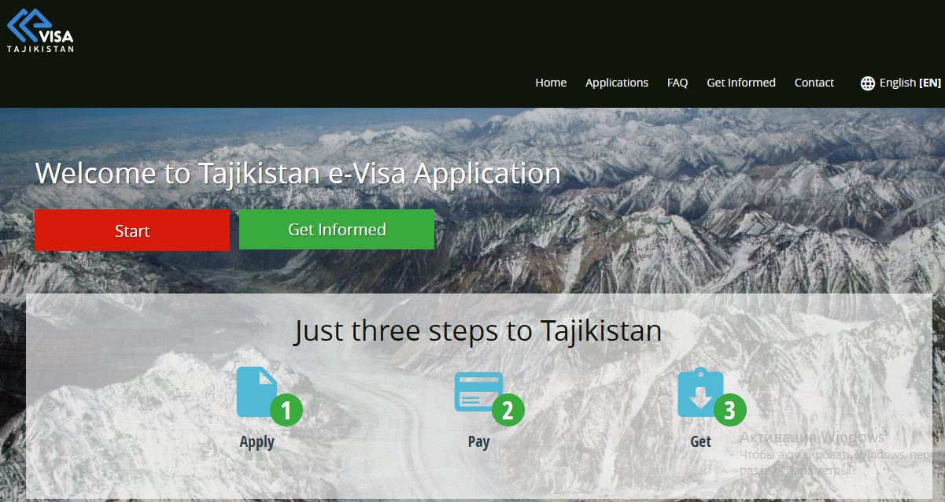
Task: Click the Apply document icon
Action: (257, 392)
